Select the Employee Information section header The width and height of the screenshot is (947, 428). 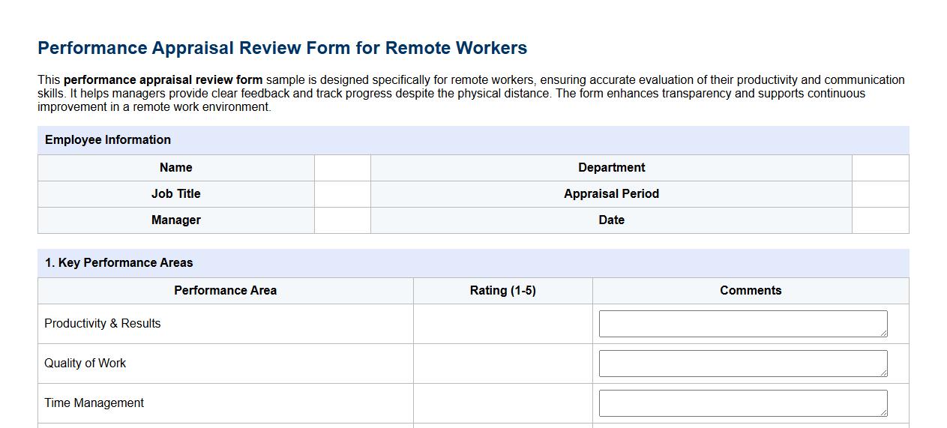(x=473, y=140)
